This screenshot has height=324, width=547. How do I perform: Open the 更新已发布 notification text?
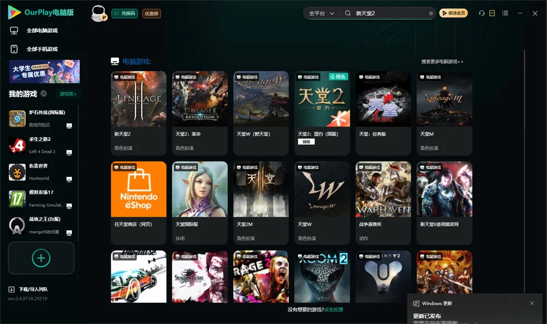427,316
